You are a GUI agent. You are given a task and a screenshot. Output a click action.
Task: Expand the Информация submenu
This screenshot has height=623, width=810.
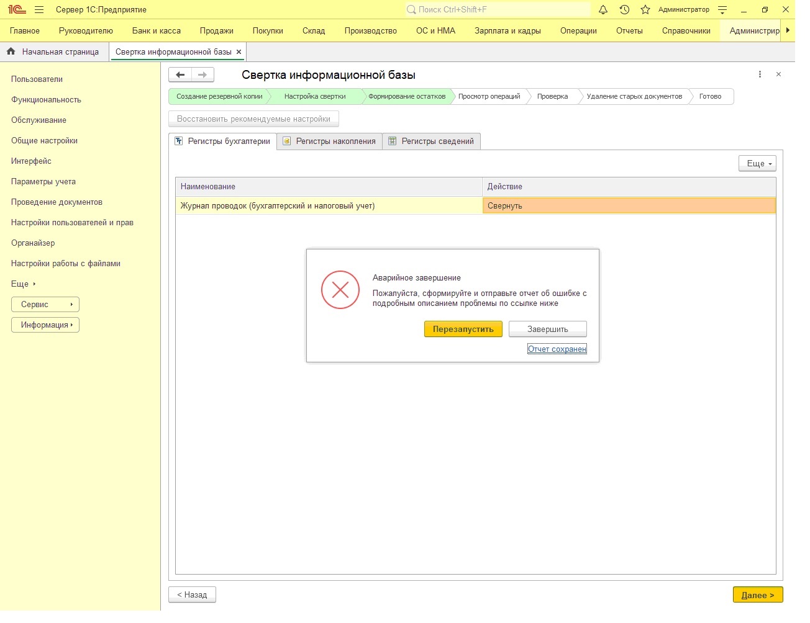click(x=45, y=325)
